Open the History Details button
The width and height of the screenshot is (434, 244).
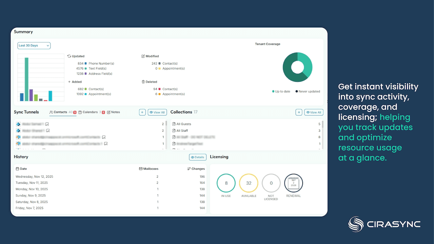(x=198, y=157)
